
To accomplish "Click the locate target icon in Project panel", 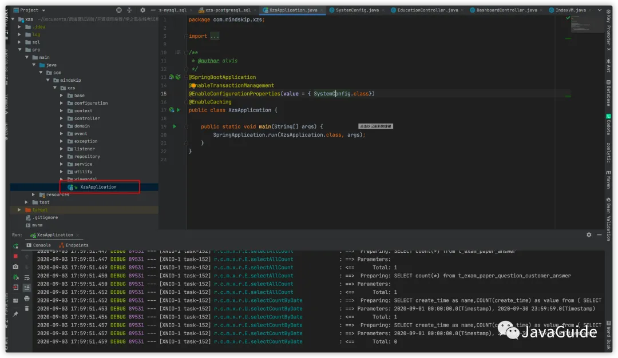I will [119, 10].
